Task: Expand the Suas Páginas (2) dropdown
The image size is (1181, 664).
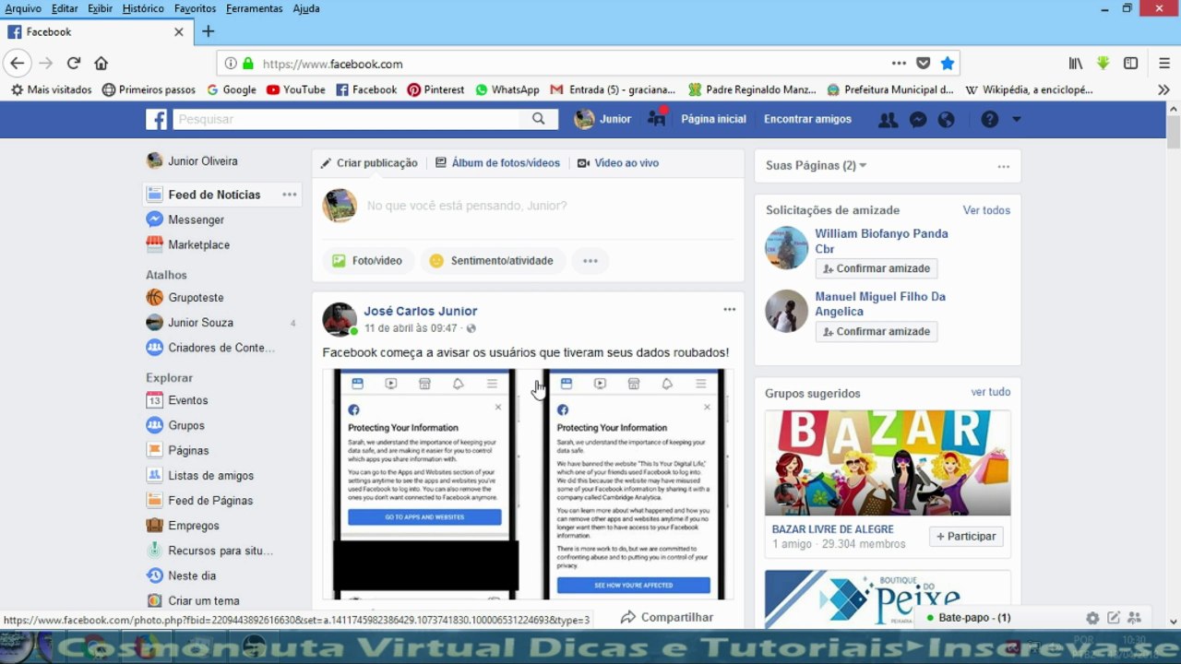Action: 817,166
